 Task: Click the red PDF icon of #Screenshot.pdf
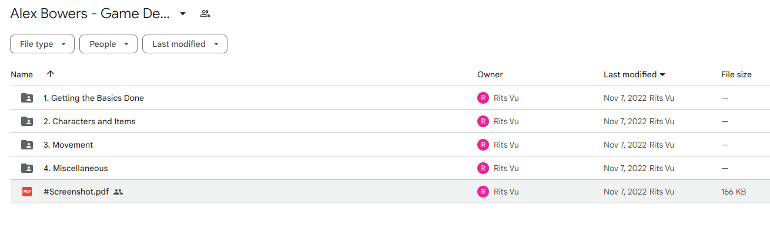tap(27, 192)
